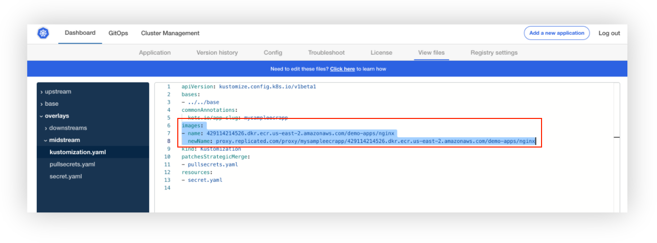The width and height of the screenshot is (657, 243).
Task: Expand the upstream folder
Action: [58, 92]
